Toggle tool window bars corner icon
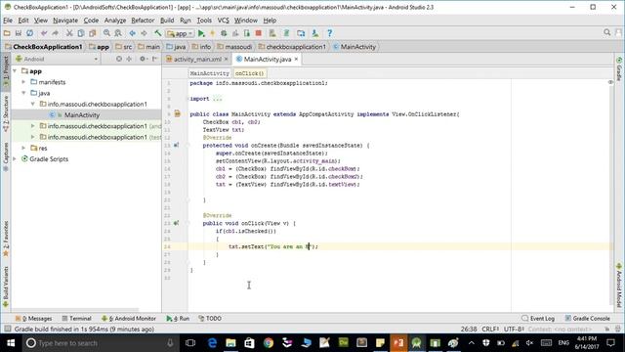625x352 pixels. pyautogui.click(x=7, y=329)
